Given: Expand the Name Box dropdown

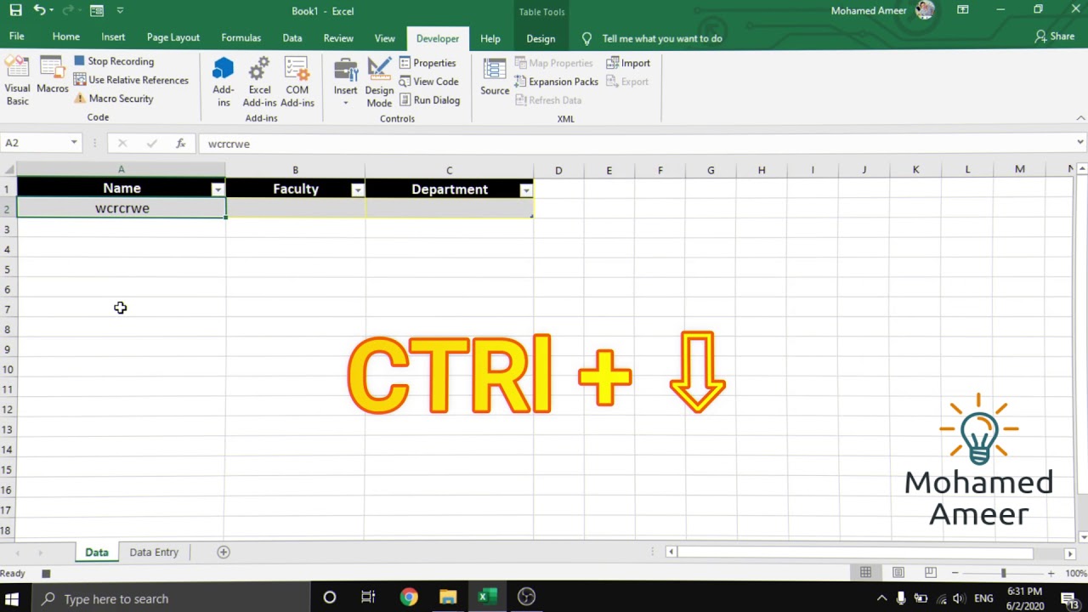Looking at the screenshot, I should (x=74, y=143).
